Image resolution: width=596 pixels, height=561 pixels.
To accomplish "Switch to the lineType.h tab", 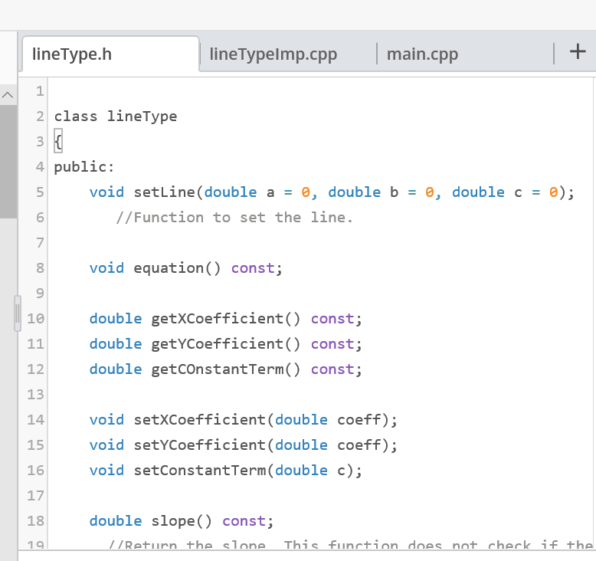I will tap(110, 54).
